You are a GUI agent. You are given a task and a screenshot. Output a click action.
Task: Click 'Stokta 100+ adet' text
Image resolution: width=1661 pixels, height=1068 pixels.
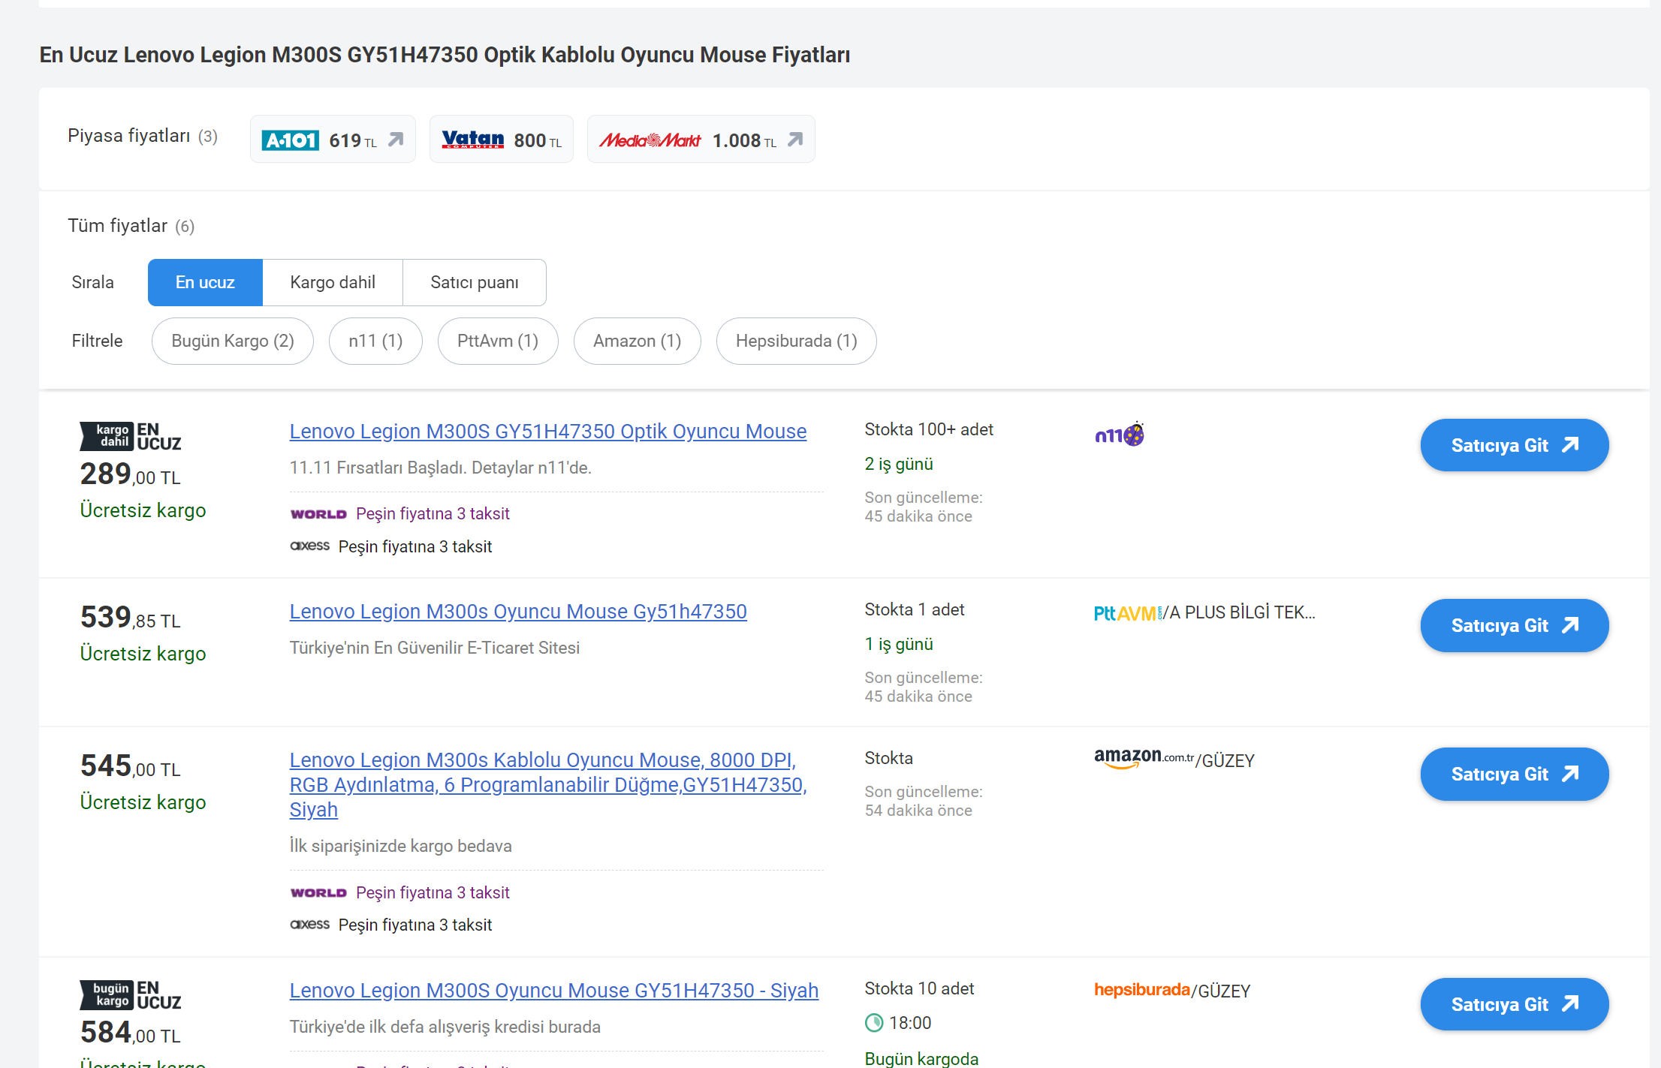929,429
